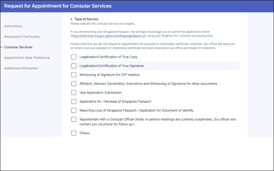274x171 pixels.
Task: Check Visa Application Submission option
Action: pos(74,92)
